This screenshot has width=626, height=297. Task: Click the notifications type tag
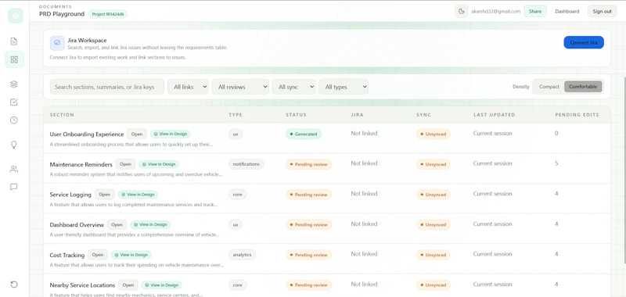pyautogui.click(x=246, y=164)
